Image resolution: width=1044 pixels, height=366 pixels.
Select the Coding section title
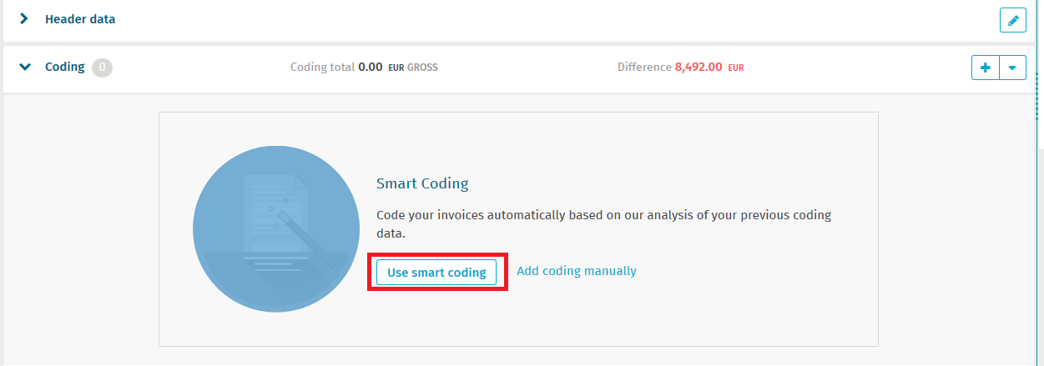64,67
